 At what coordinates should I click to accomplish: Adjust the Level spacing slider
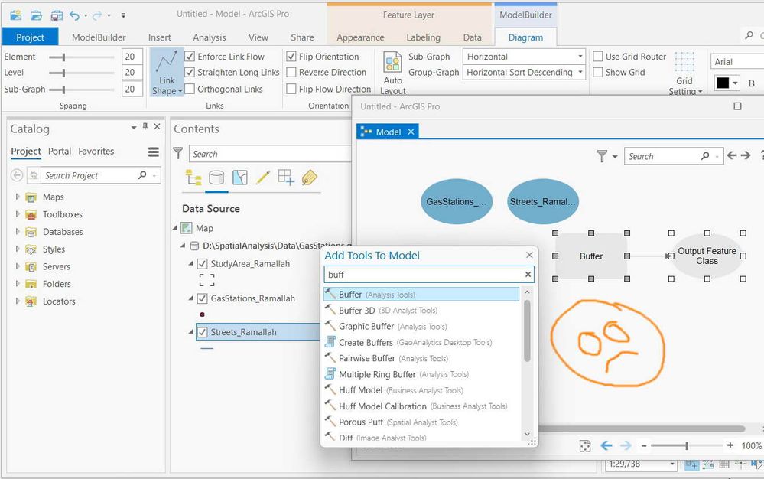coord(63,73)
